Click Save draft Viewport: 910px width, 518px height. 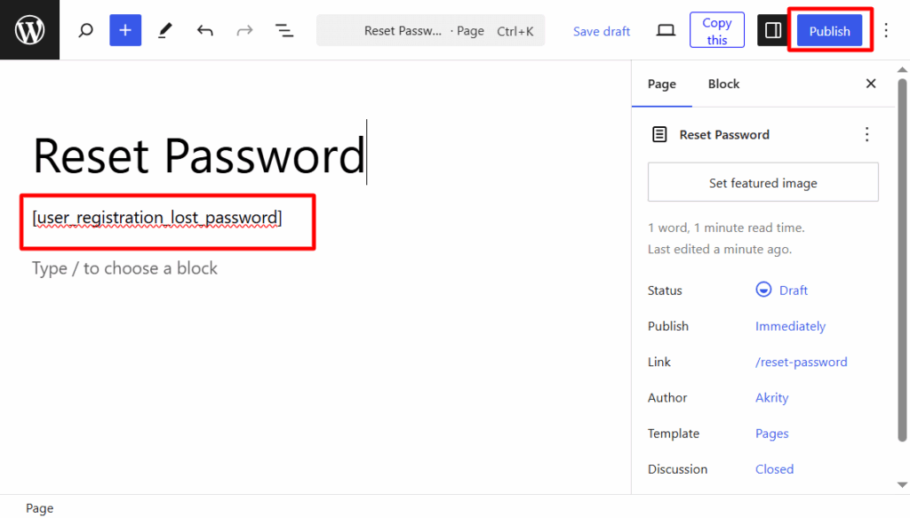pyautogui.click(x=602, y=31)
